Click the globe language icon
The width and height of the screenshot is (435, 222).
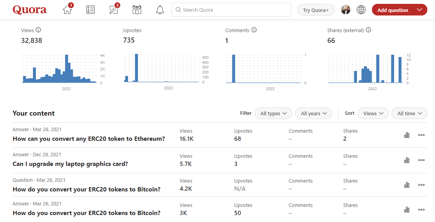click(x=361, y=10)
